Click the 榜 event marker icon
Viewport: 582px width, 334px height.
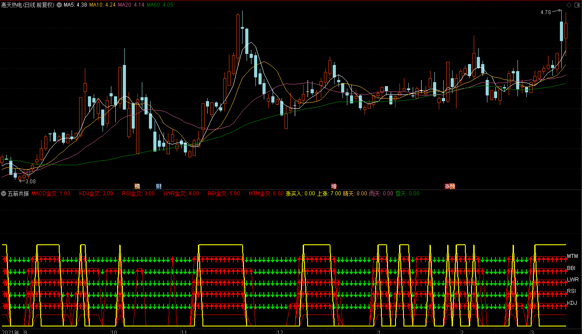[137, 186]
